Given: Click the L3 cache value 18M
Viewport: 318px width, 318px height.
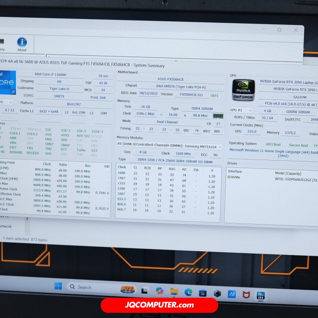Looking at the screenshot, I should coord(104,113).
